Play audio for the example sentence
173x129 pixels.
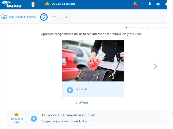coord(34,118)
